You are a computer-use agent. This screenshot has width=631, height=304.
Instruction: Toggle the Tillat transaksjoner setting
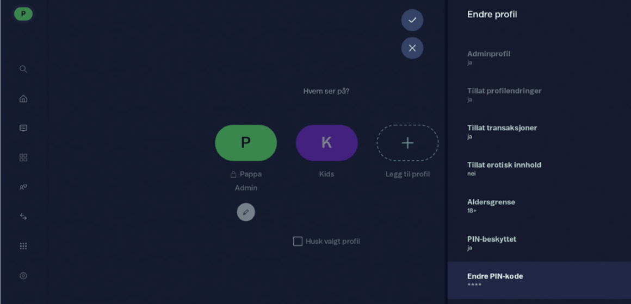click(x=539, y=132)
